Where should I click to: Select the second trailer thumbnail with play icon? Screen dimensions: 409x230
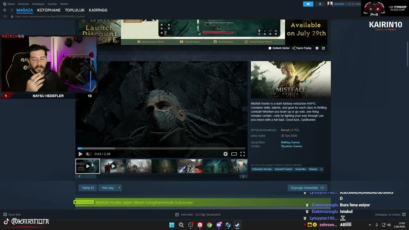(x=113, y=166)
